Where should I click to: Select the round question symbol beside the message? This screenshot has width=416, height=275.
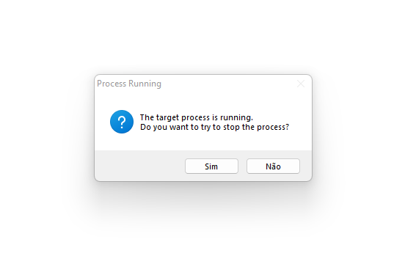[x=122, y=122]
